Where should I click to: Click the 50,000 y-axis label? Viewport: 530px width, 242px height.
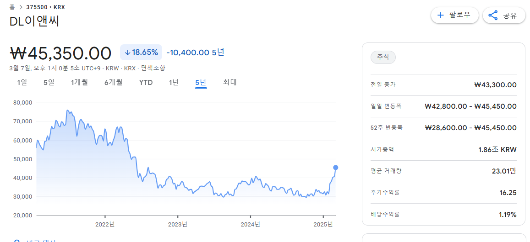22,159
